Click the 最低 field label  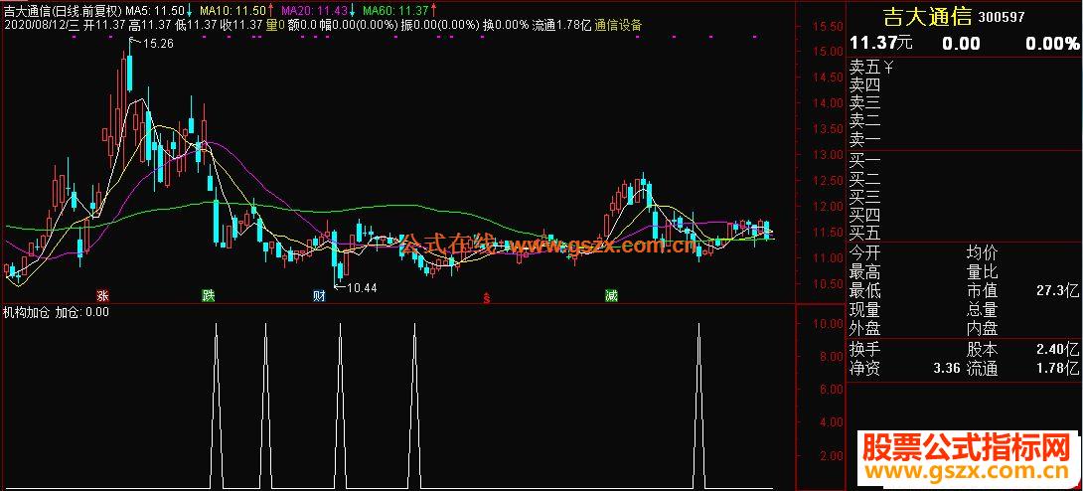click(x=865, y=291)
